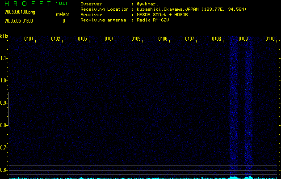The height and width of the screenshot is (179, 281).
Task: Click time marker 0101
Action: (x=29, y=39)
